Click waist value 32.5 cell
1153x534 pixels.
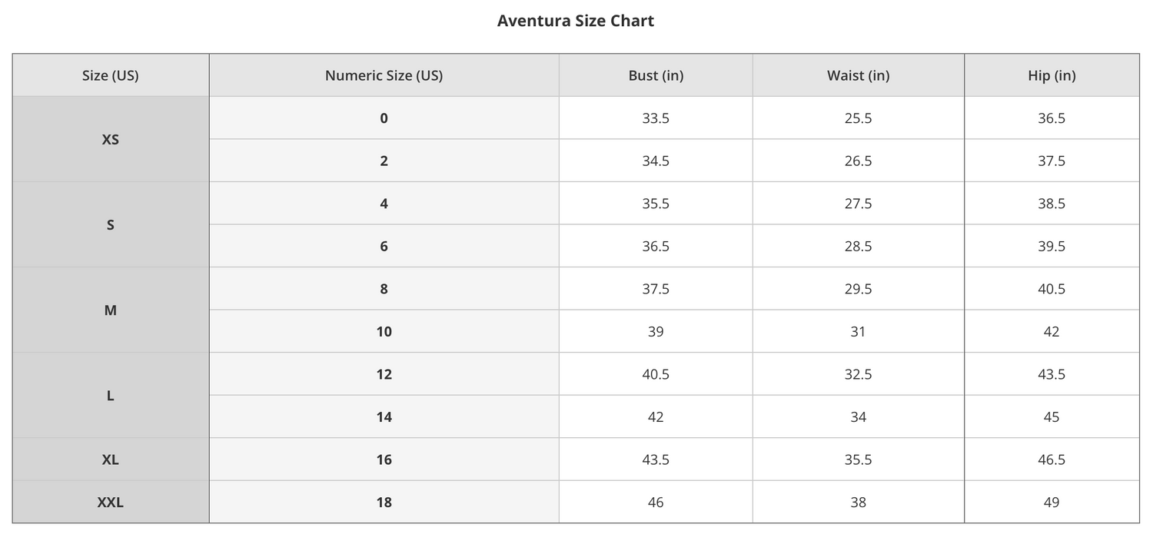(x=858, y=374)
